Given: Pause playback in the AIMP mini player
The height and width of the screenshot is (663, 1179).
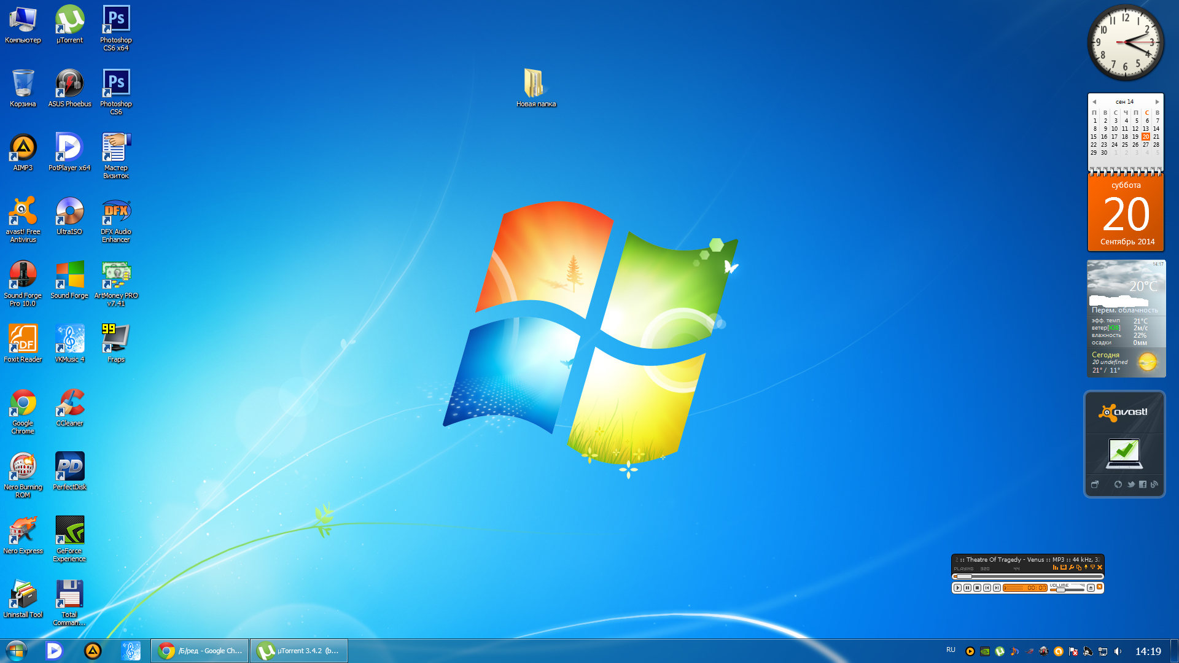Looking at the screenshot, I should coord(967,587).
